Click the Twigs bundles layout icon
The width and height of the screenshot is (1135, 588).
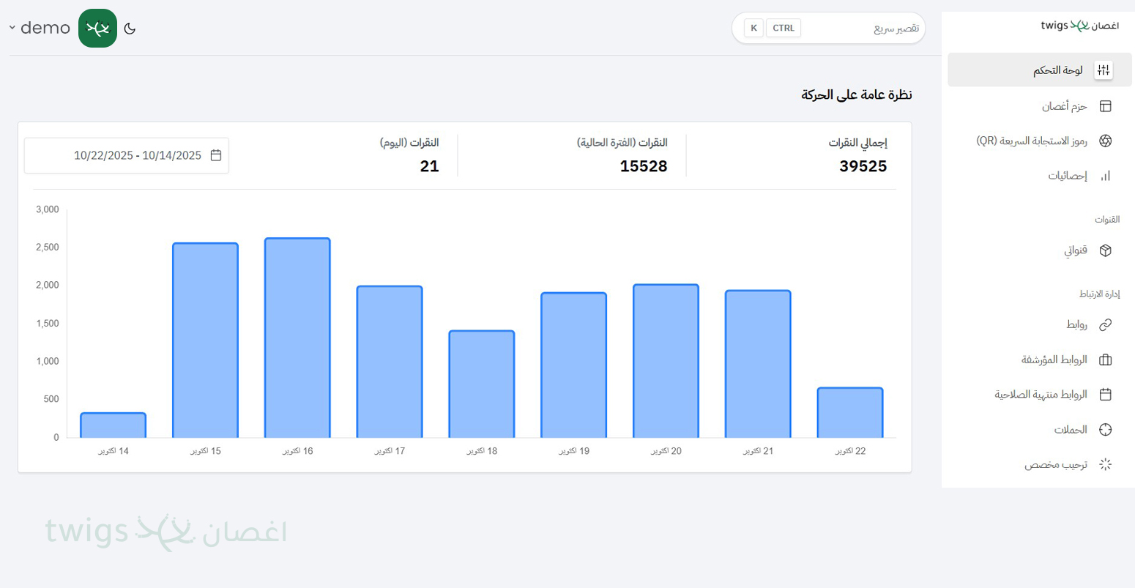point(1105,106)
